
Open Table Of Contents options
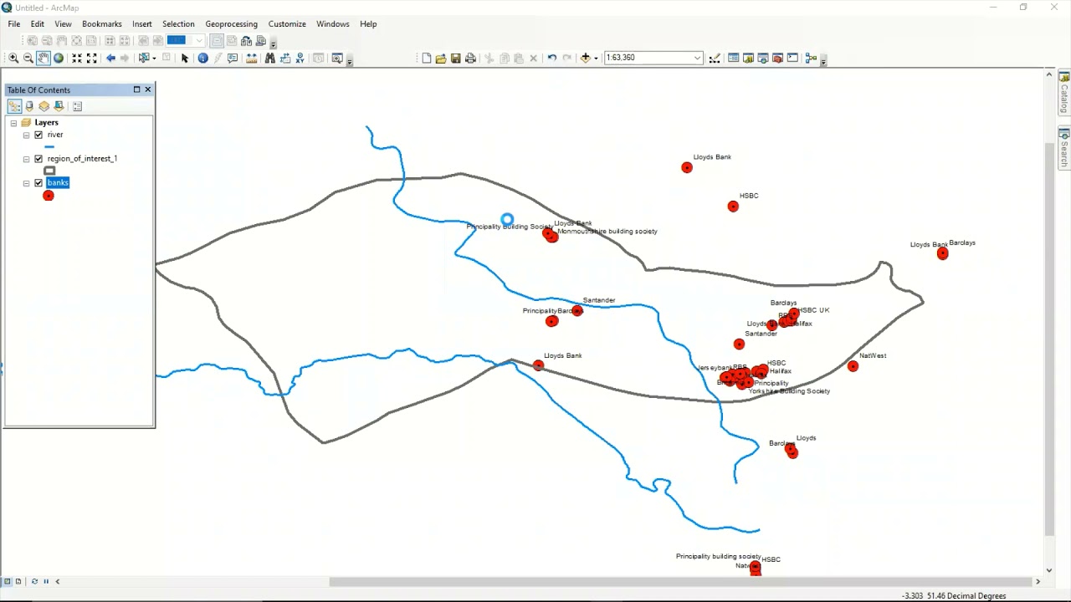click(x=77, y=106)
